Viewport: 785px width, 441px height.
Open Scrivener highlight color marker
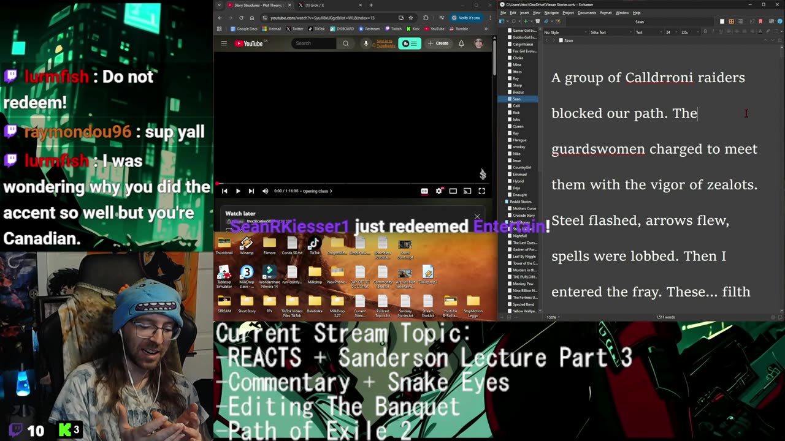[x=768, y=32]
